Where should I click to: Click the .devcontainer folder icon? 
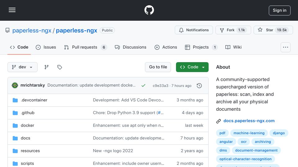pos(15,100)
